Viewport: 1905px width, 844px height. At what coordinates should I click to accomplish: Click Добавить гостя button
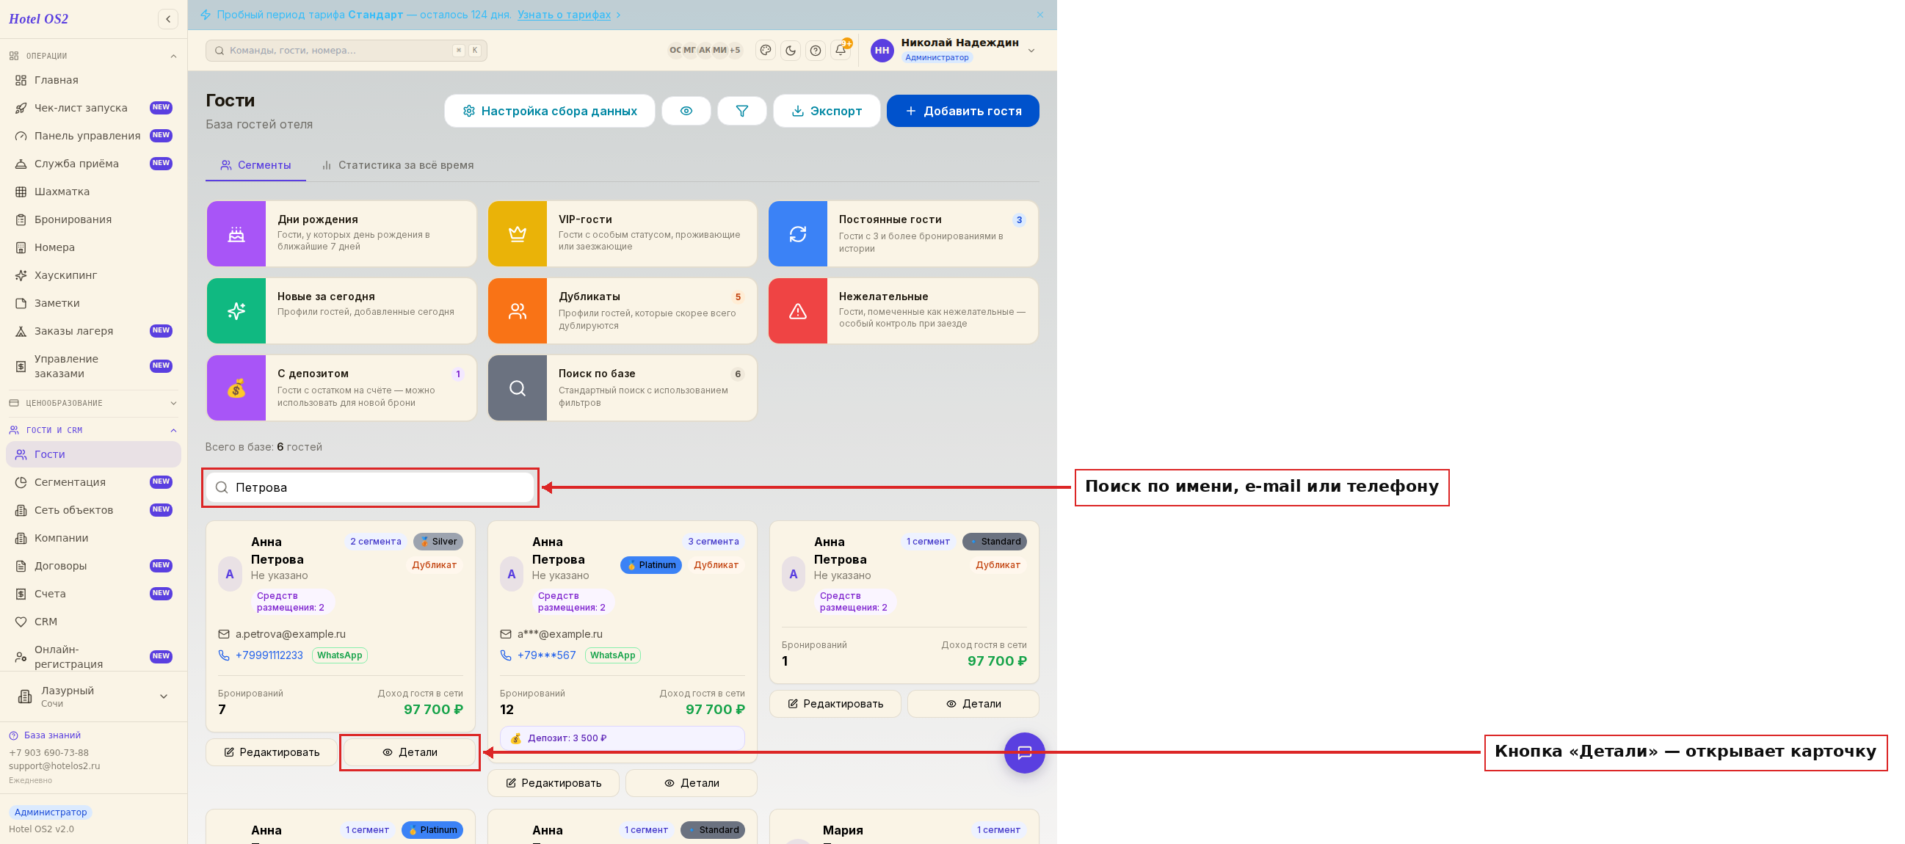pos(963,111)
